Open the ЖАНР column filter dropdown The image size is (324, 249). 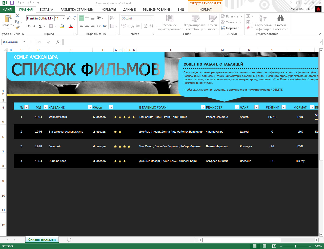click(256, 107)
